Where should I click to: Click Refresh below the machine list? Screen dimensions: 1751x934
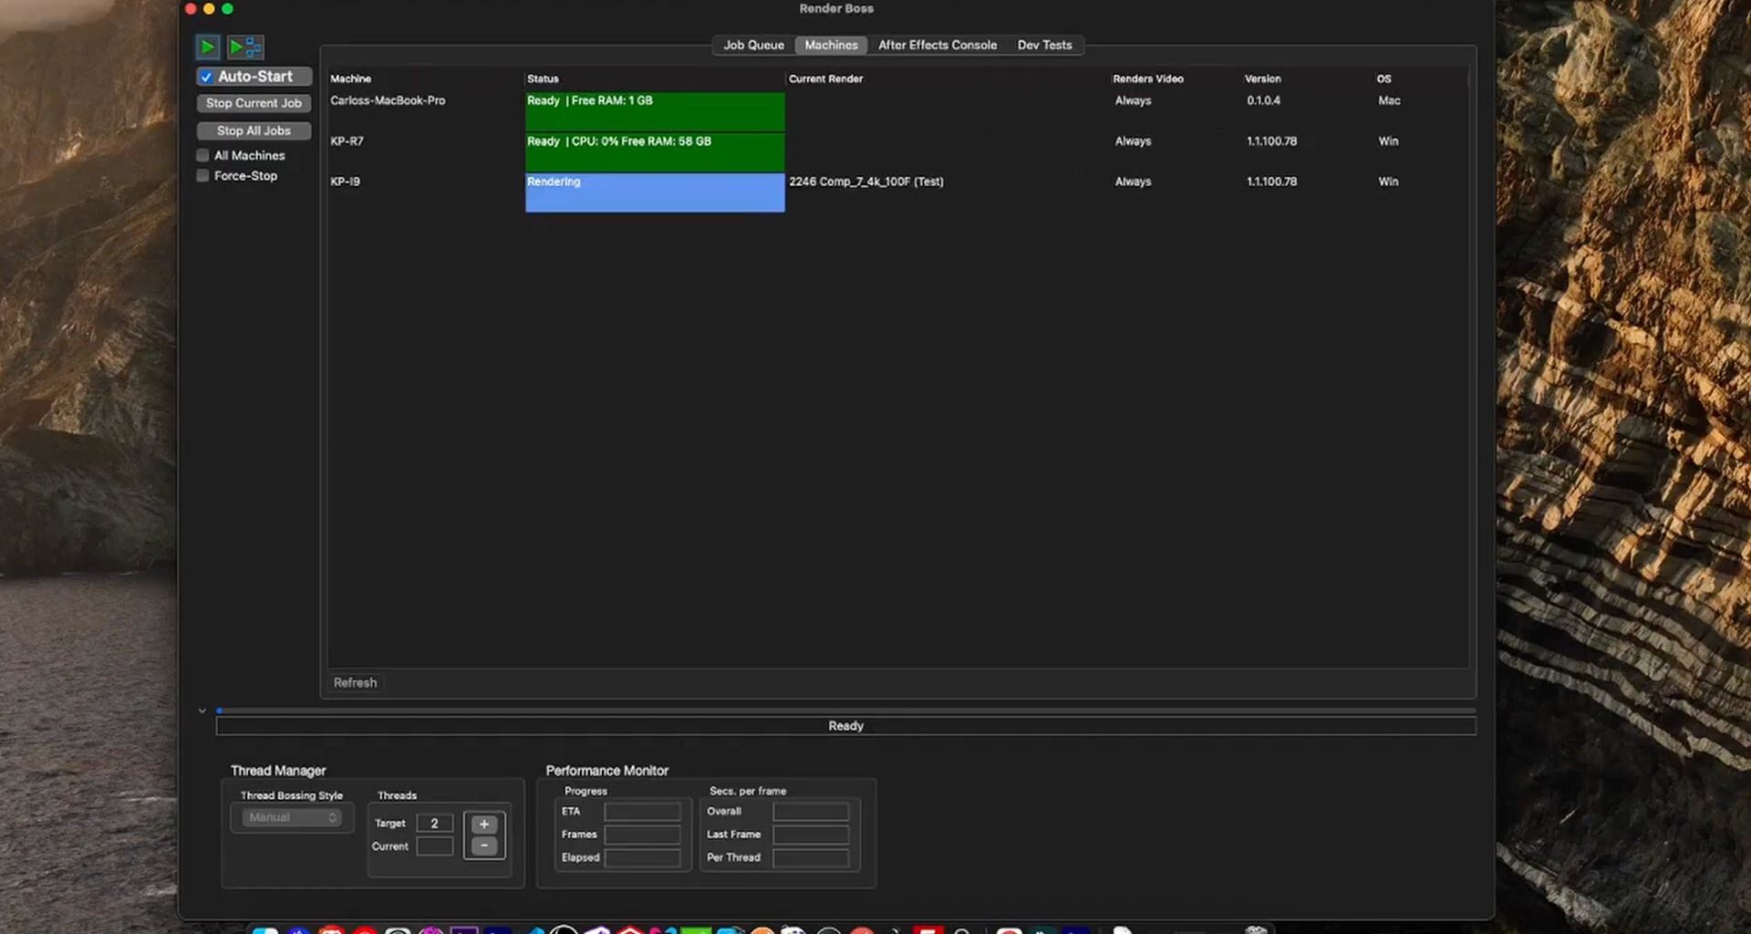click(x=355, y=682)
